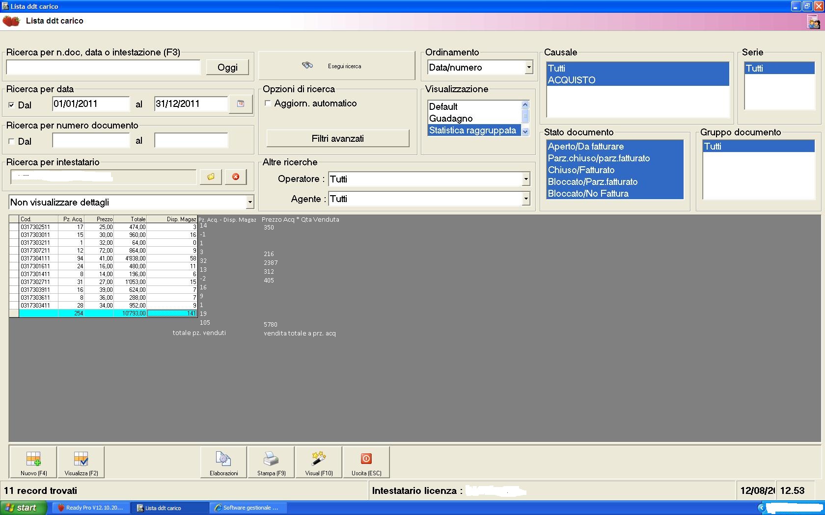Click the Oggi button

(227, 67)
